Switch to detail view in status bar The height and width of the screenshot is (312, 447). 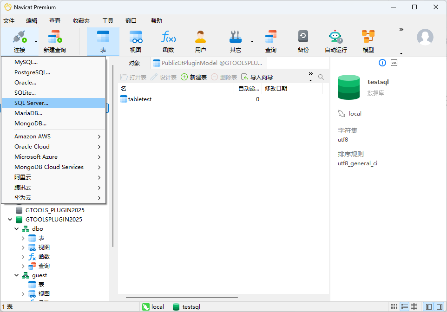click(x=414, y=306)
